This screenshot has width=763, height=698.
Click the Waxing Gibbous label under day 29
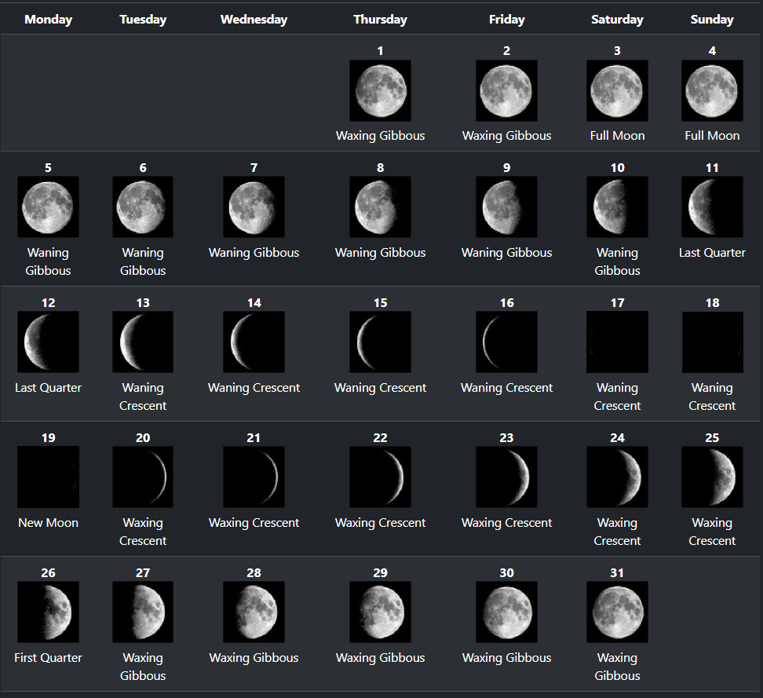point(380,658)
